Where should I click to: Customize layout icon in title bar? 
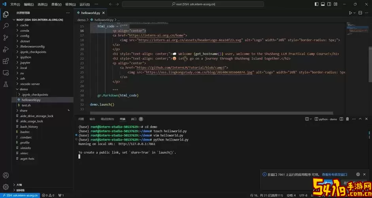pos(336,4)
